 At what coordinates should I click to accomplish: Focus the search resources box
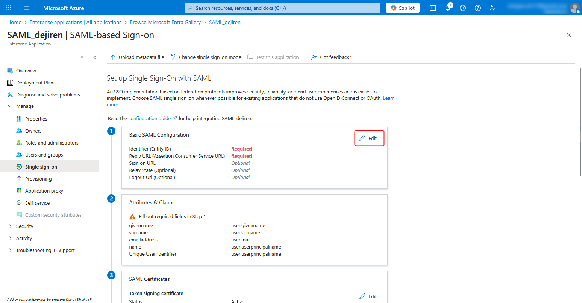click(x=282, y=8)
